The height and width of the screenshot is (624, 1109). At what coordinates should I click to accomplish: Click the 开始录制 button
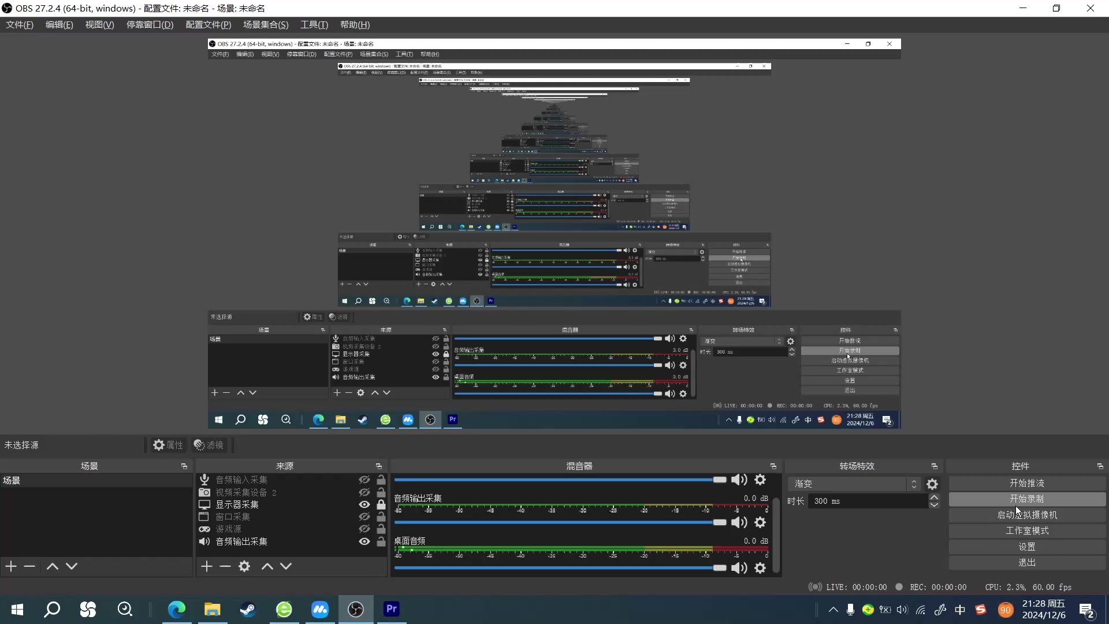coord(1026,499)
